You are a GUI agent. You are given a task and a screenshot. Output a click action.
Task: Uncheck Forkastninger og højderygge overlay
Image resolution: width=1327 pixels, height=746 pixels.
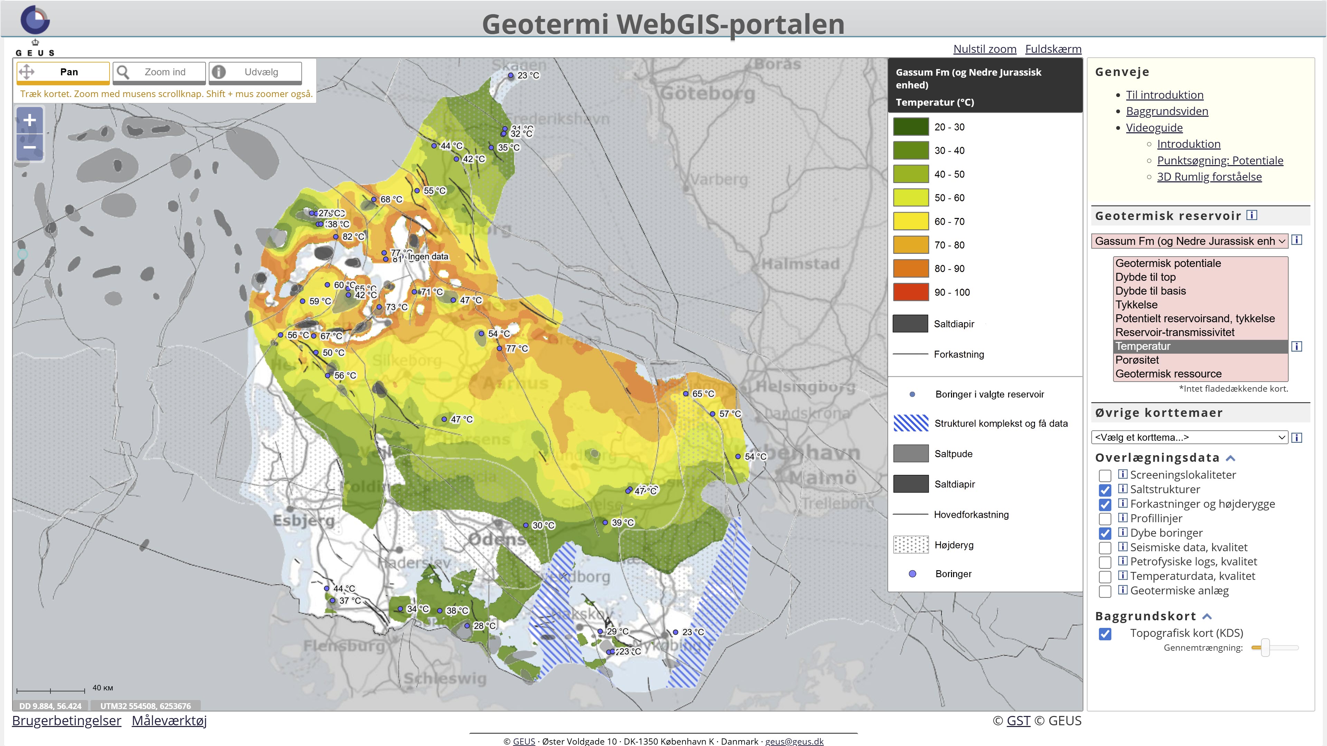click(x=1105, y=504)
